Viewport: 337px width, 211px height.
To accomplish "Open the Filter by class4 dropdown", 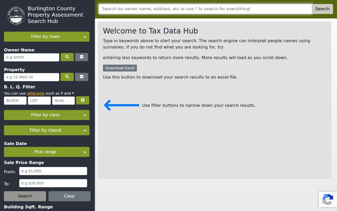I will point(47,130).
